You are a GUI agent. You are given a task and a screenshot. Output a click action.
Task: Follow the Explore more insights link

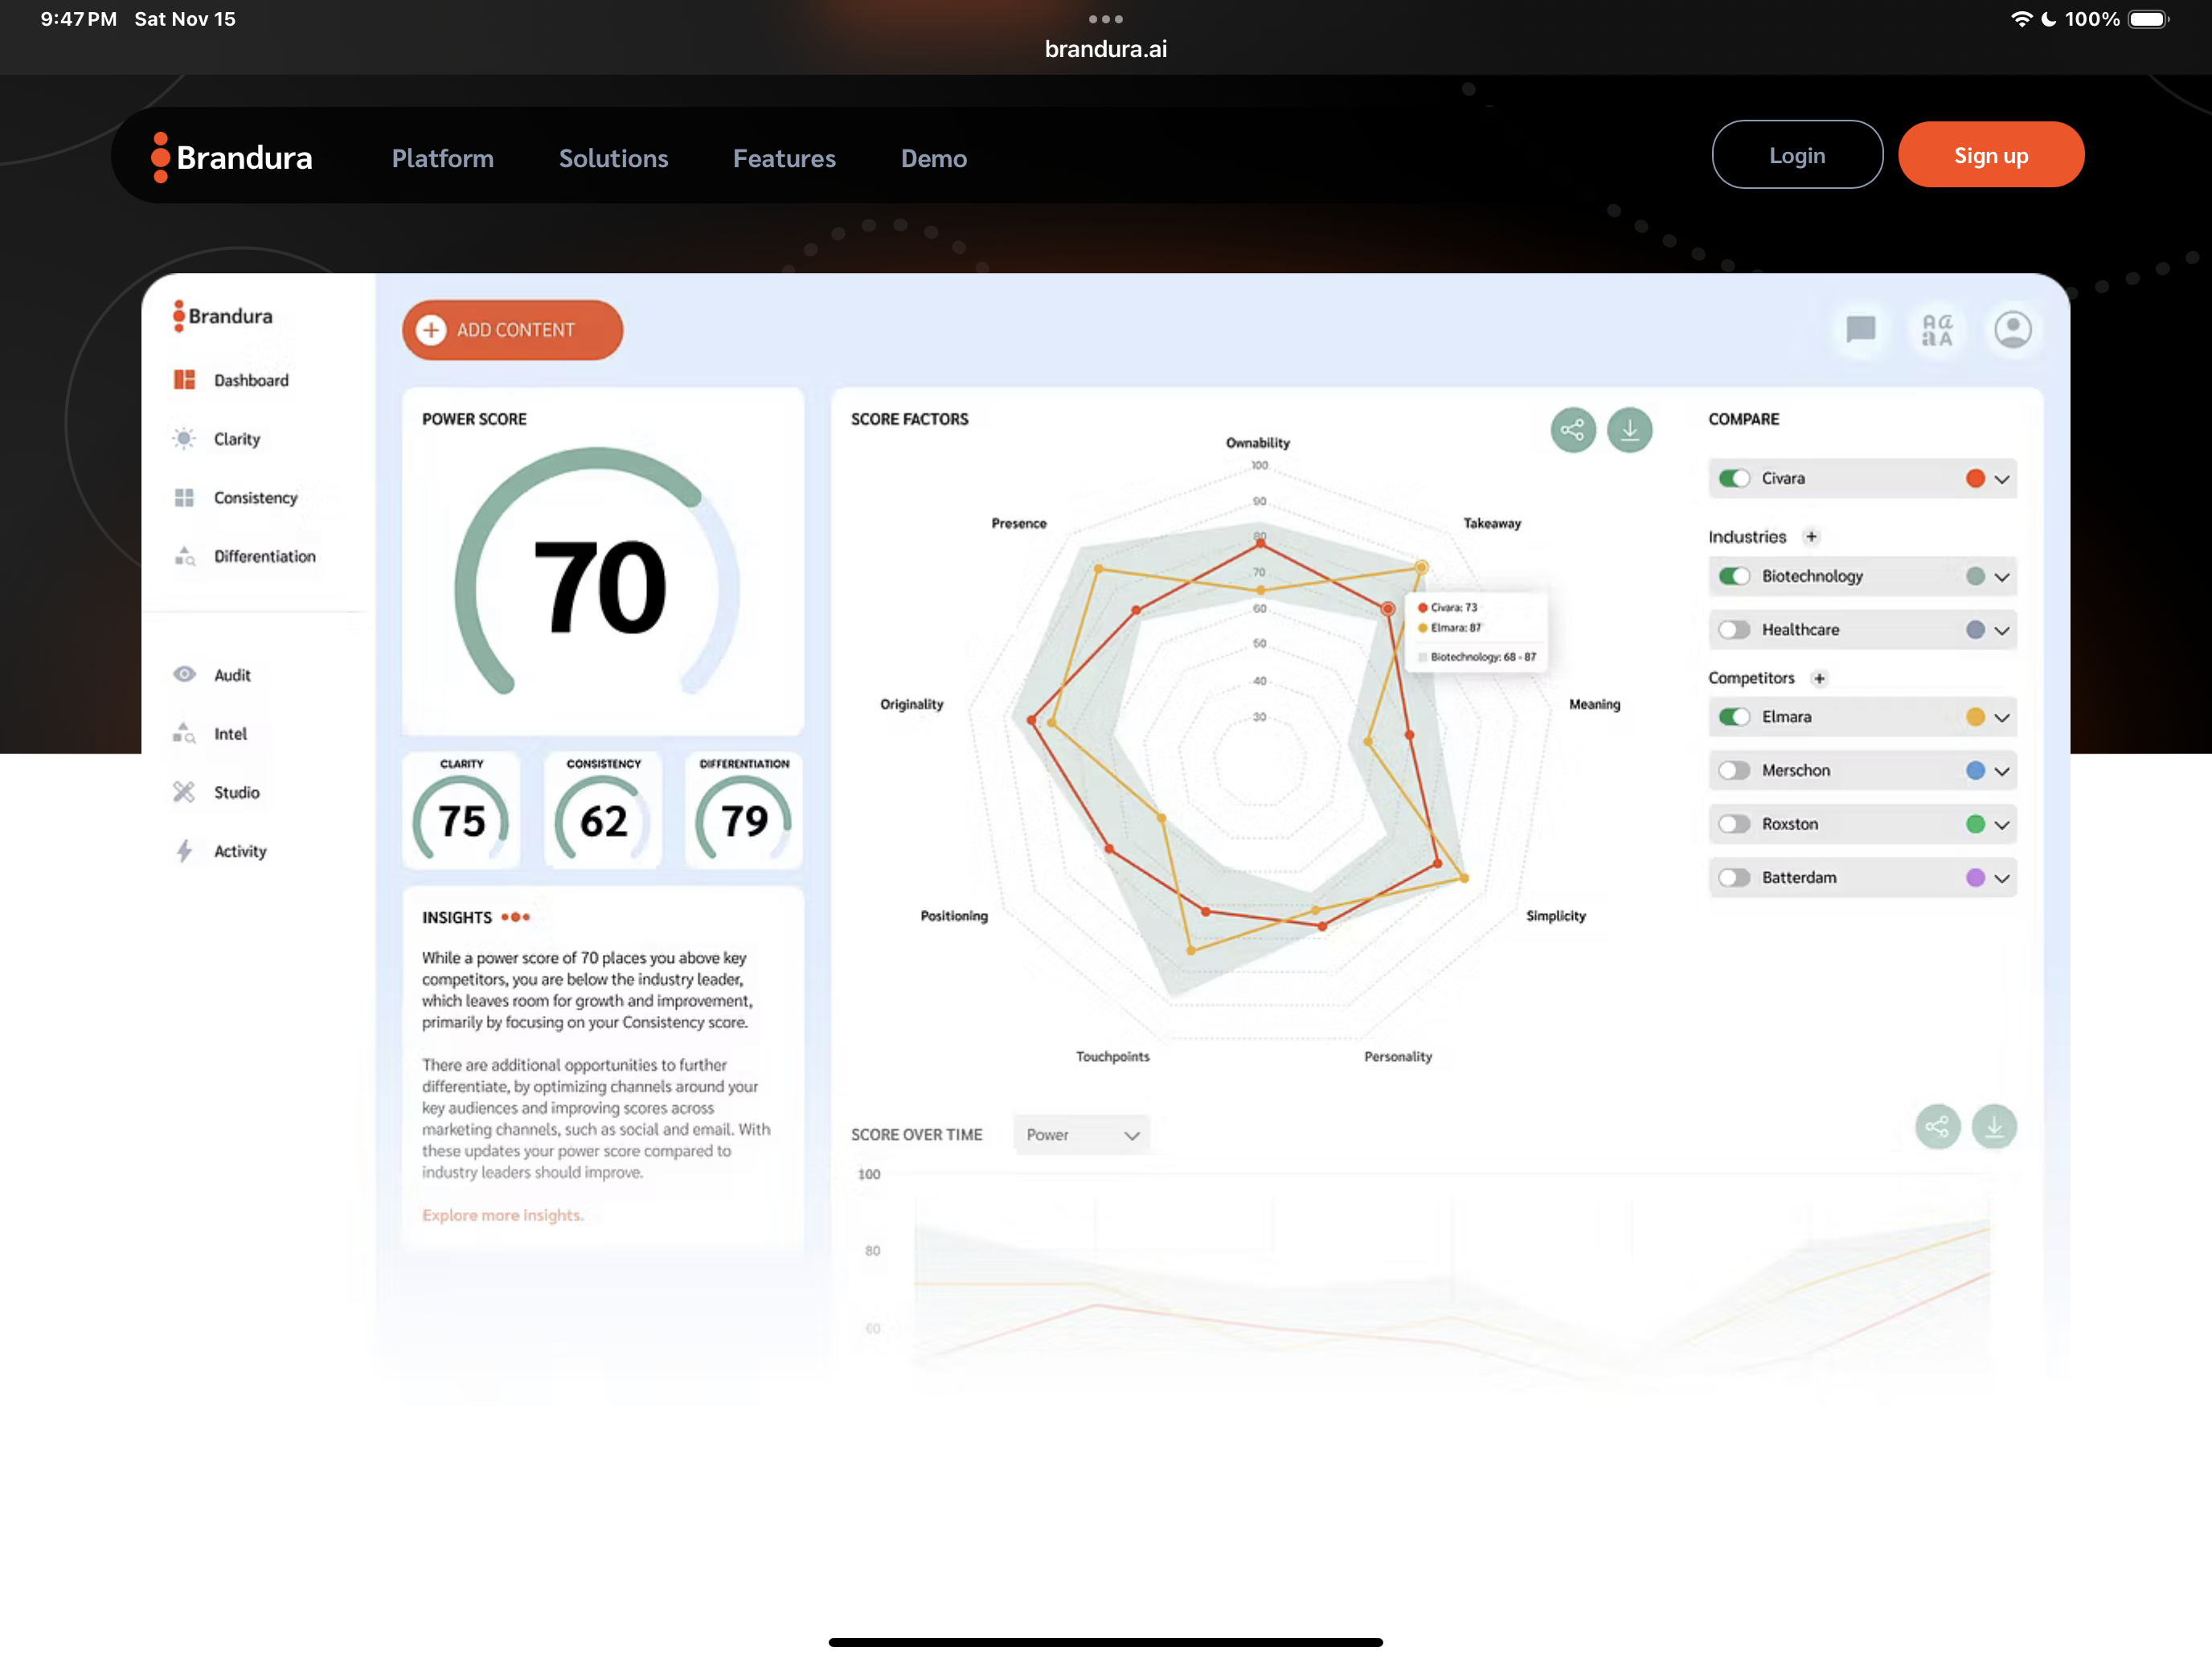click(x=502, y=1215)
